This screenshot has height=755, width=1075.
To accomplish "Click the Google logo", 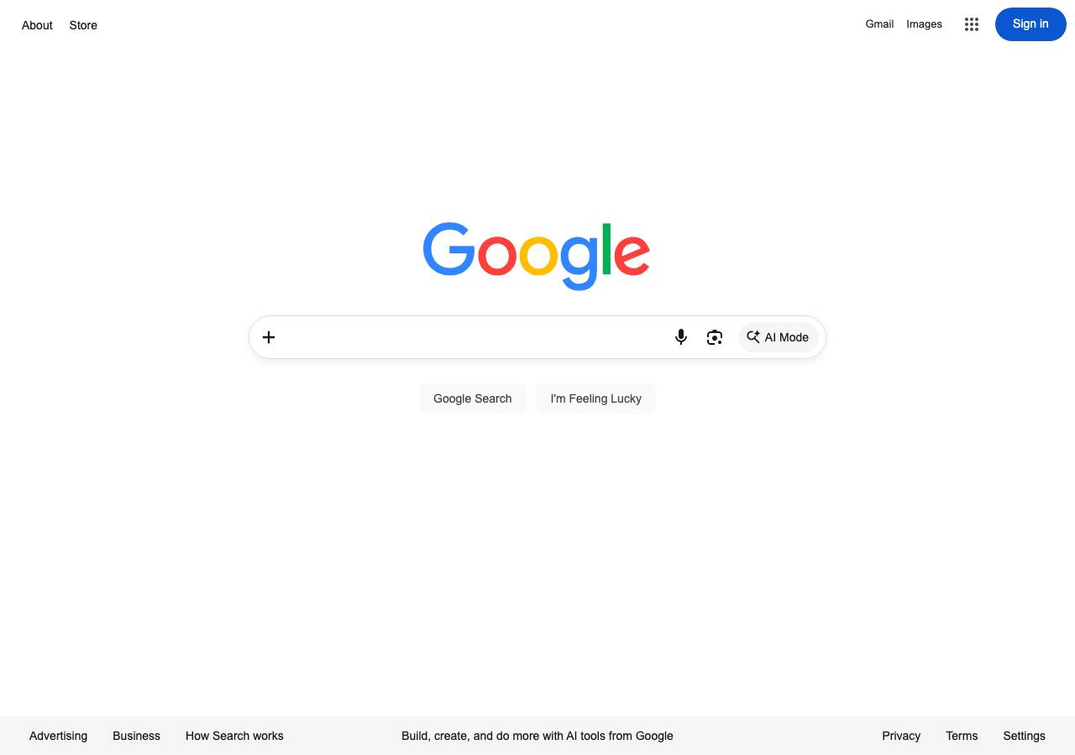I will click(537, 256).
